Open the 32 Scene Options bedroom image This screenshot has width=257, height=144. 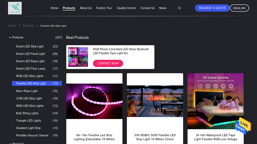[x=216, y=101]
